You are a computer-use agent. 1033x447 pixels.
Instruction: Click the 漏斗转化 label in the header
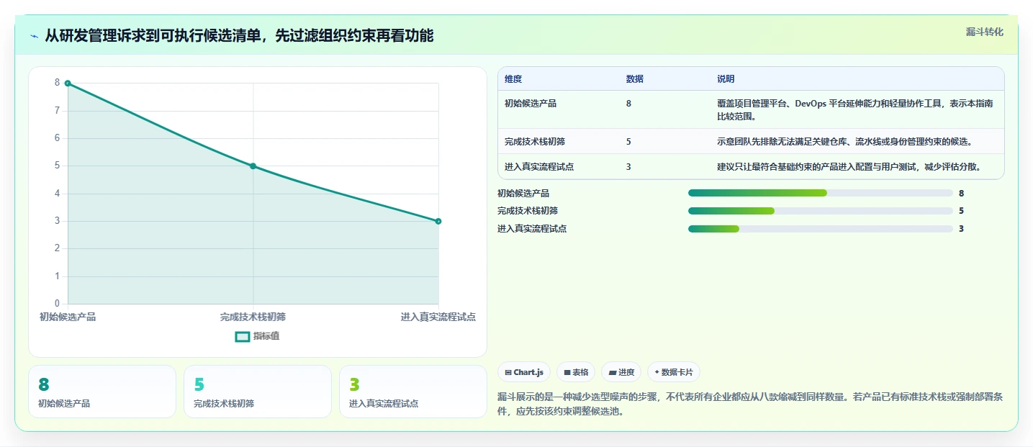[x=984, y=32]
